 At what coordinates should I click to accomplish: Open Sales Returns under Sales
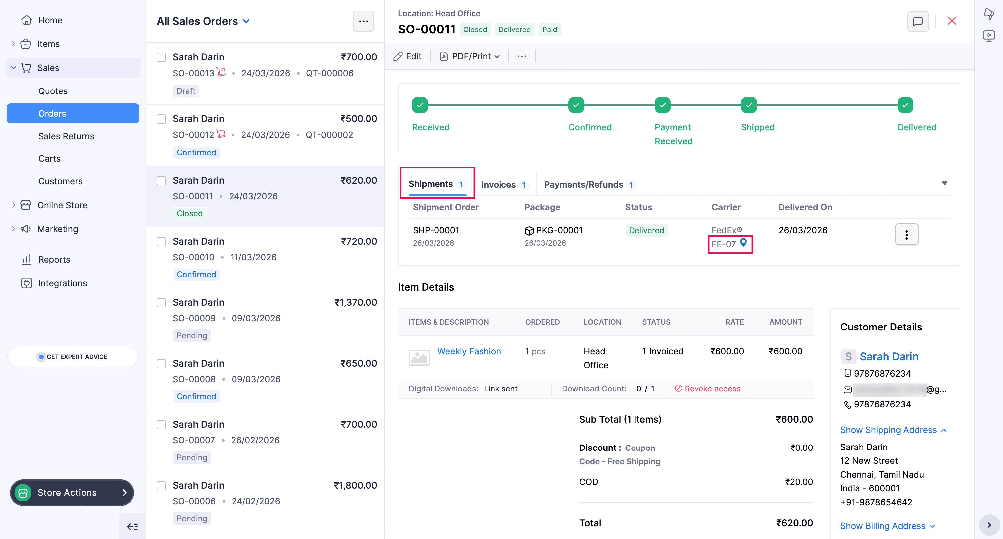click(x=66, y=136)
